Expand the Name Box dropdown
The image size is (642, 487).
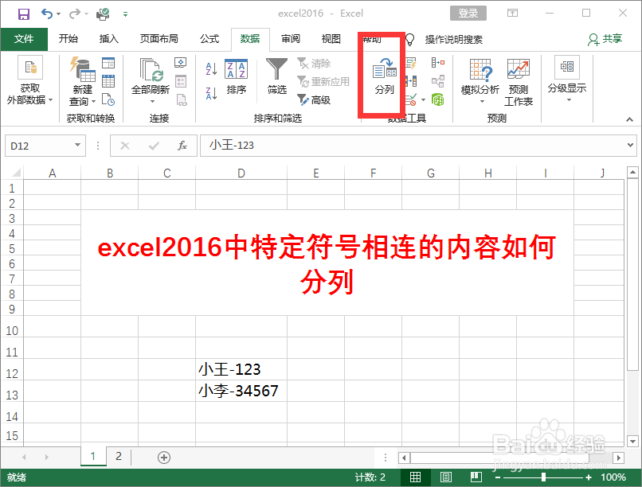coord(77,145)
